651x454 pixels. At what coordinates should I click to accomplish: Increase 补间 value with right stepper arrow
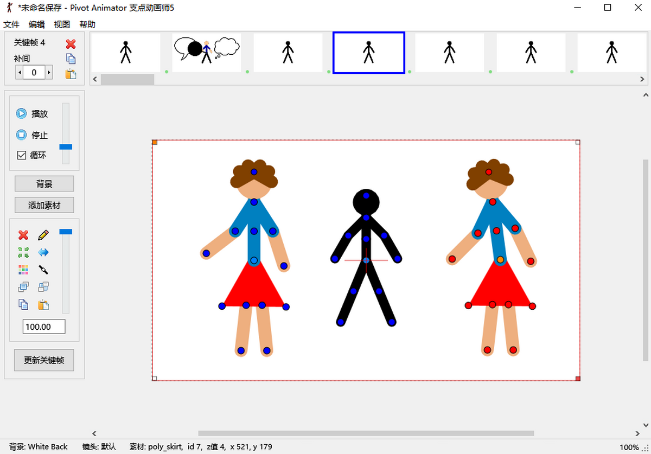[x=49, y=72]
